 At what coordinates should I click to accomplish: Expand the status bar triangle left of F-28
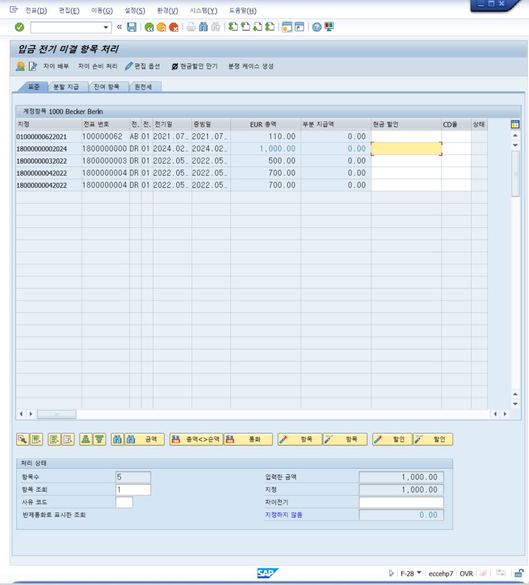(391, 573)
